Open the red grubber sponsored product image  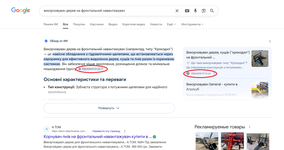click(x=232, y=141)
